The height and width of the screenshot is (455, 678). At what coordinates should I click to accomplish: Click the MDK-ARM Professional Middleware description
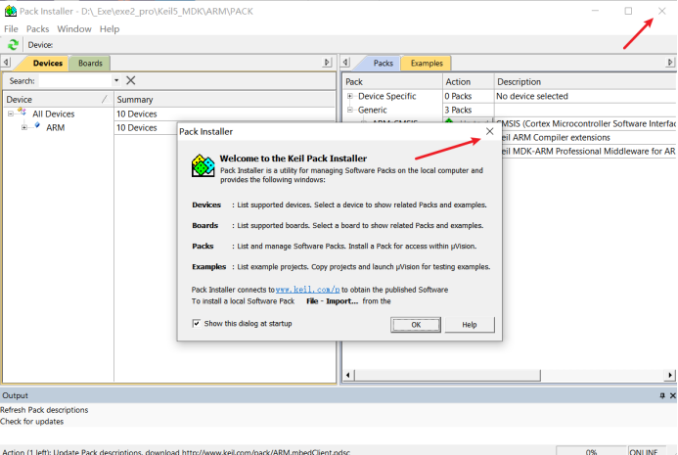click(588, 151)
